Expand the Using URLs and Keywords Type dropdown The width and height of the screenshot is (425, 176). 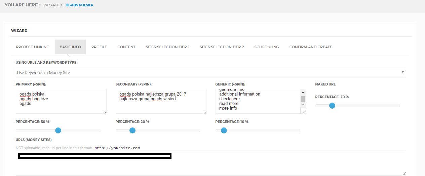[x=210, y=72]
